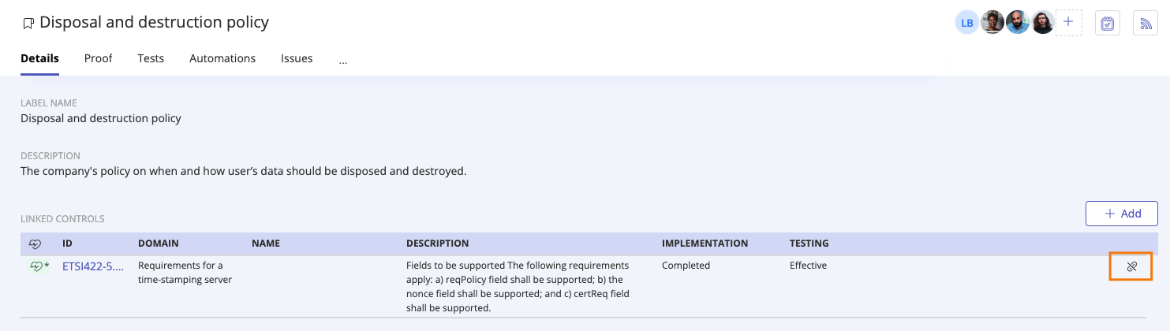Click the unlink control icon in ETSI422 row

coord(1131,266)
